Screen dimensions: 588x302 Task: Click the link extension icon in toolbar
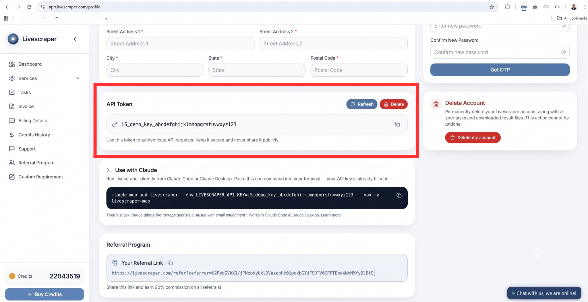546,7
